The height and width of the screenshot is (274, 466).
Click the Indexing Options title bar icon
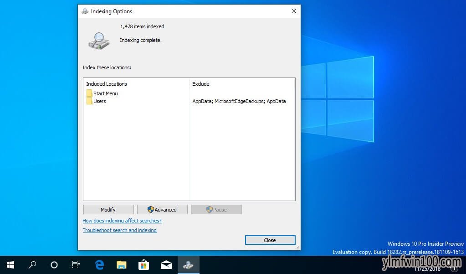pyautogui.click(x=85, y=11)
